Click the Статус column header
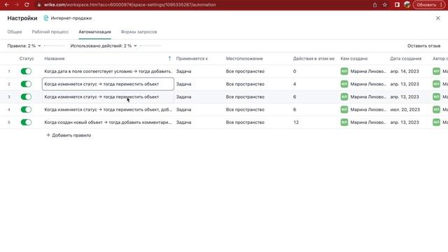 pyautogui.click(x=27, y=58)
